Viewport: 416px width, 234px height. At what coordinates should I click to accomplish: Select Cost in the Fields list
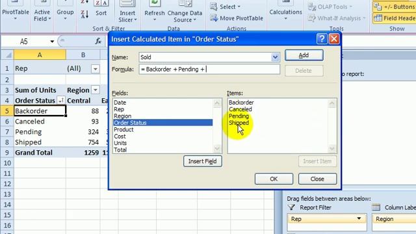coord(163,136)
